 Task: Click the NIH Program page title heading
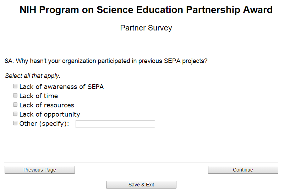pyautogui.click(x=146, y=10)
